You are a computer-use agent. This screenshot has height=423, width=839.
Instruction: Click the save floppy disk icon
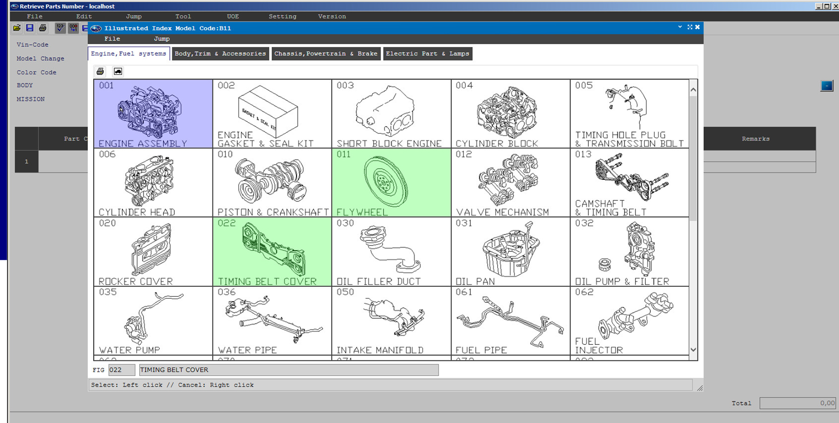(30, 28)
